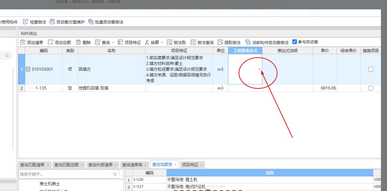Select the 回填方 name cell
This screenshot has height=191, width=387.
(x=112, y=69)
